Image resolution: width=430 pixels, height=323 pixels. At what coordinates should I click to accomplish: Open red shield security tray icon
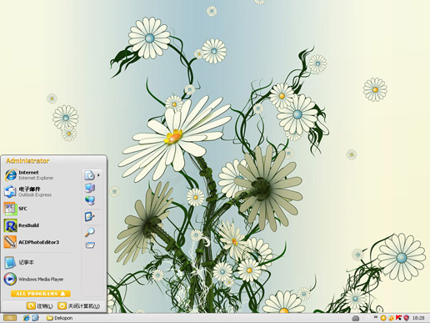click(407, 318)
